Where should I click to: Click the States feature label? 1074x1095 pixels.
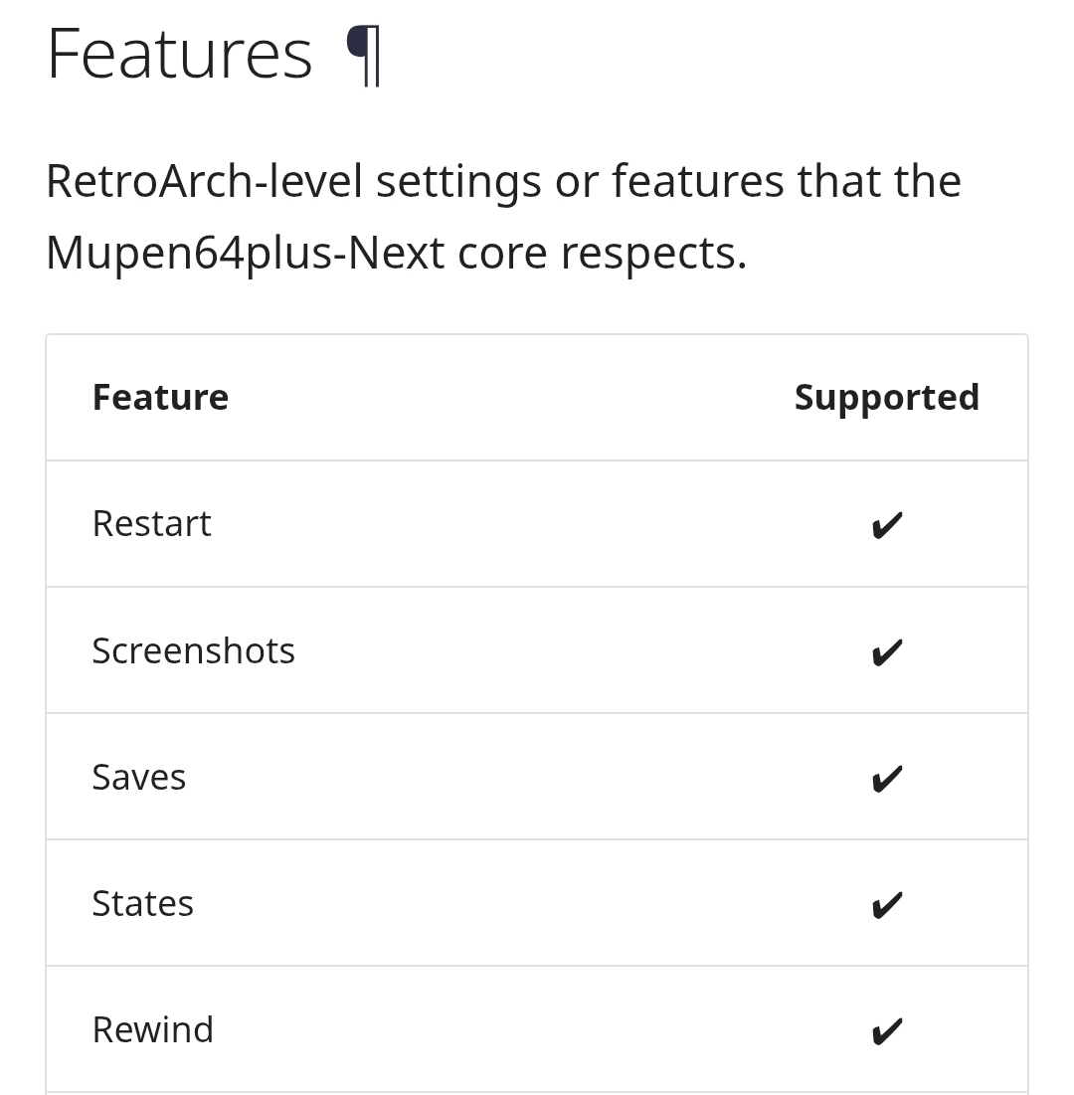(142, 903)
